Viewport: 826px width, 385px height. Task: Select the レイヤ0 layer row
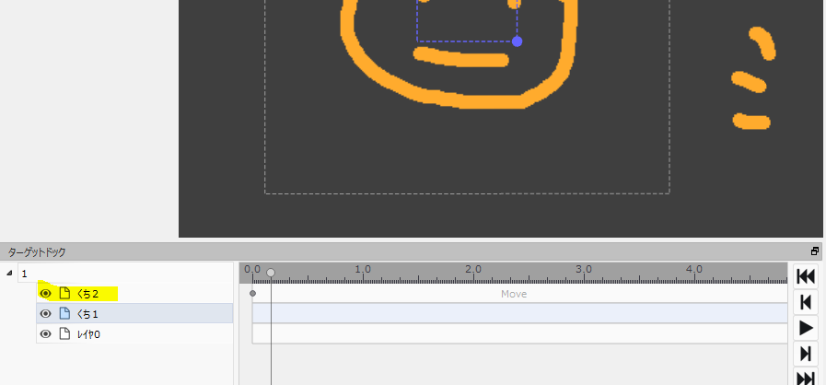coord(134,334)
